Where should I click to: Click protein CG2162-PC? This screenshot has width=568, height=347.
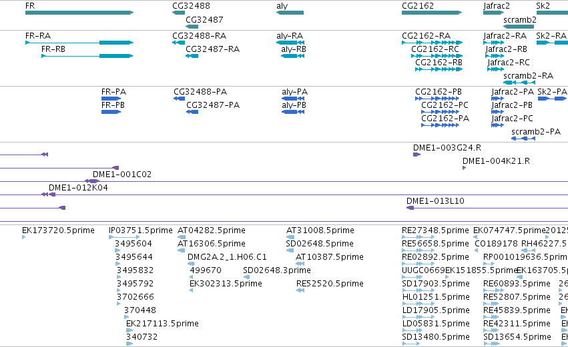point(440,112)
